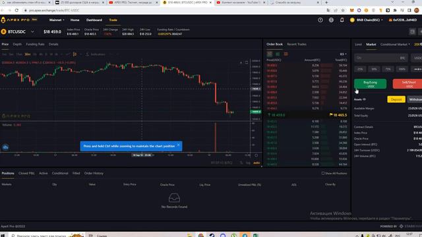Select the candlestick chart type icon
This screenshot has width=422, height=237.
[x=75, y=54]
